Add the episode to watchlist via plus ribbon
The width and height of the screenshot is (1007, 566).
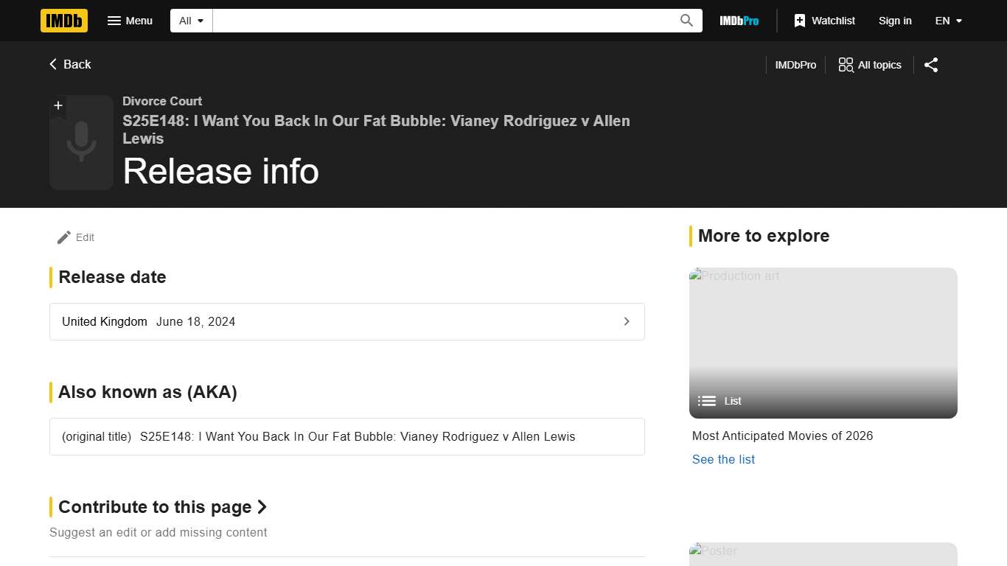point(58,105)
